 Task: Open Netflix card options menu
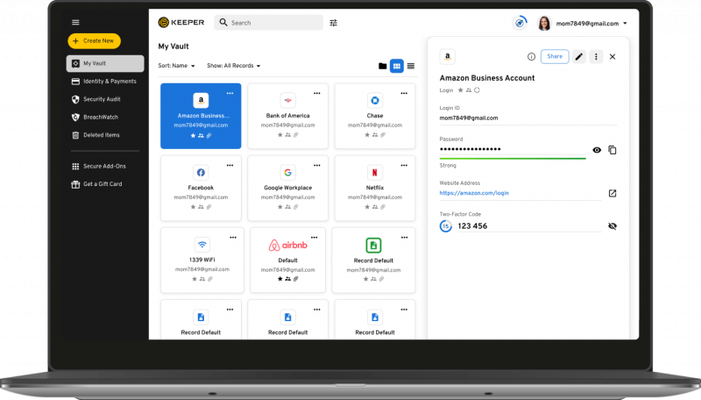pyautogui.click(x=404, y=166)
